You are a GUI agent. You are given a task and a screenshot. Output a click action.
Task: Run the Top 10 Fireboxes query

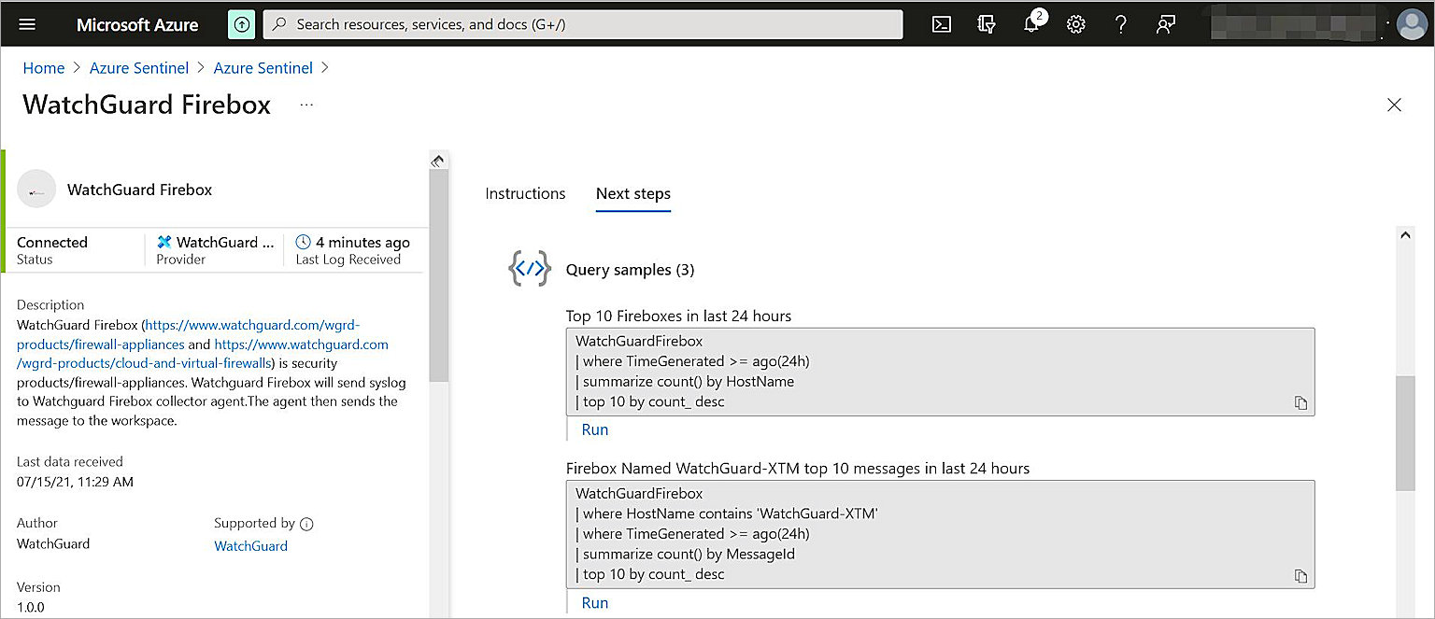coord(594,429)
